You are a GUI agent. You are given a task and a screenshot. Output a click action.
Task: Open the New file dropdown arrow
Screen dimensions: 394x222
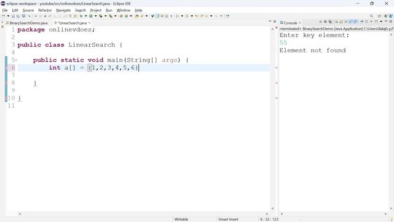[8, 16]
